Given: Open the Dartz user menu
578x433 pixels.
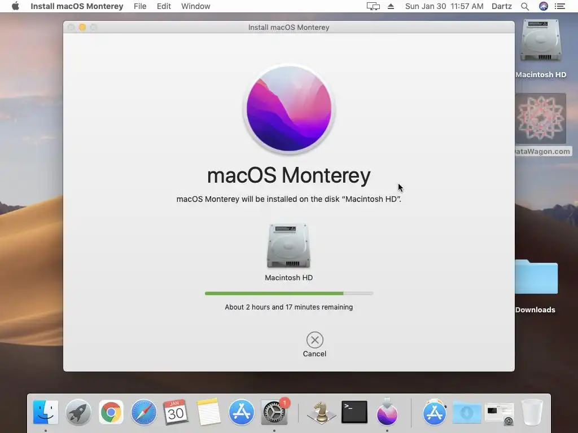Looking at the screenshot, I should click(502, 6).
